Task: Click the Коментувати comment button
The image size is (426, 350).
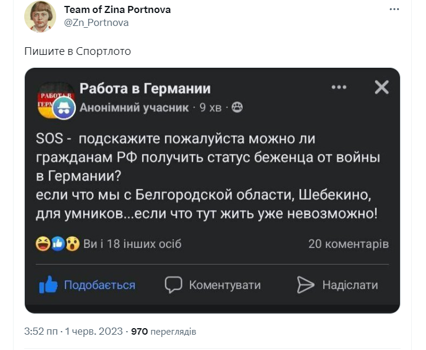Action: (x=213, y=285)
